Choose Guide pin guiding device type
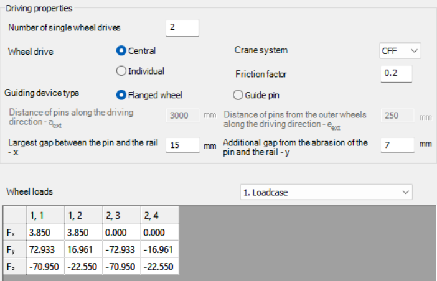437x281 pixels. (x=238, y=95)
